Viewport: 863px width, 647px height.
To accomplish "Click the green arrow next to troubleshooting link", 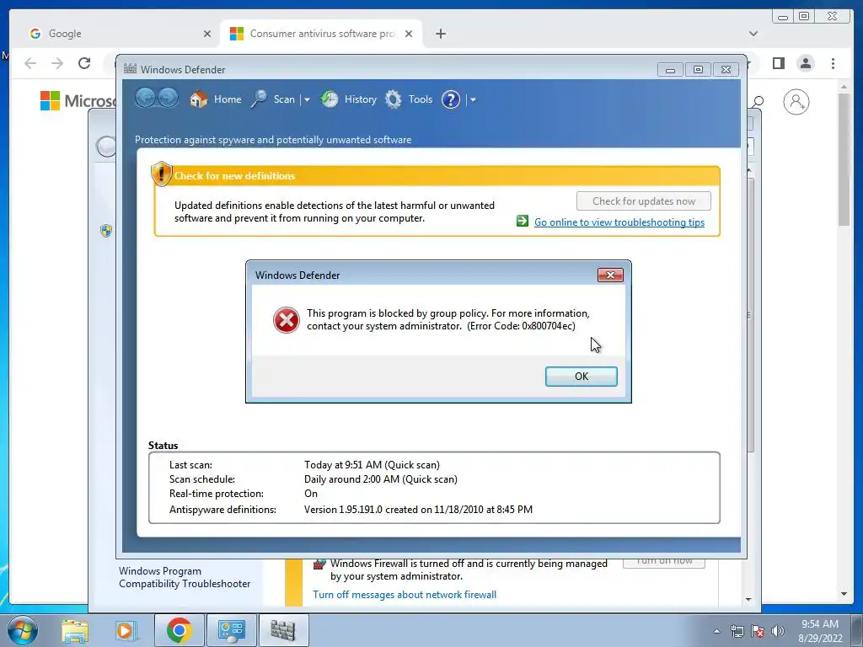I will 523,222.
